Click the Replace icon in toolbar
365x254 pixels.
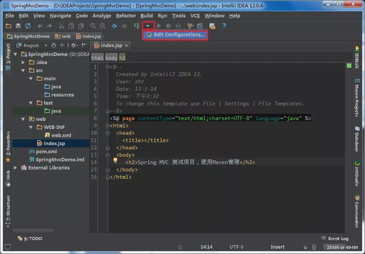(x=103, y=26)
